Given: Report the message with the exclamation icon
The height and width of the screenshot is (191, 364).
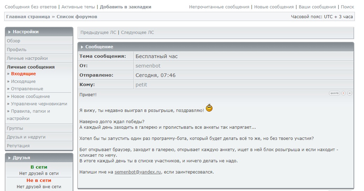Looking at the screenshot, I should tap(344, 93).
